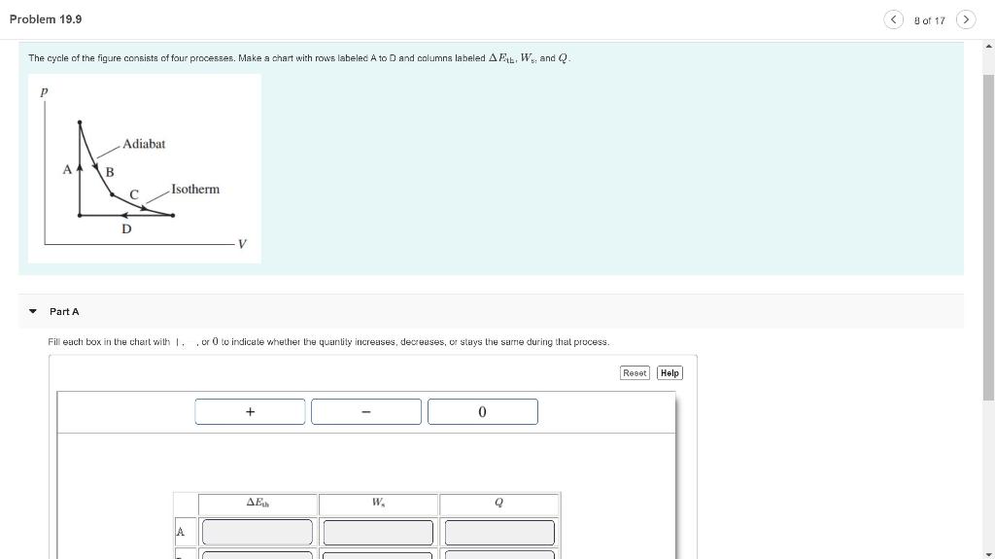Go to the previous problem arrow
Image resolution: width=995 pixels, height=559 pixels.
click(894, 19)
